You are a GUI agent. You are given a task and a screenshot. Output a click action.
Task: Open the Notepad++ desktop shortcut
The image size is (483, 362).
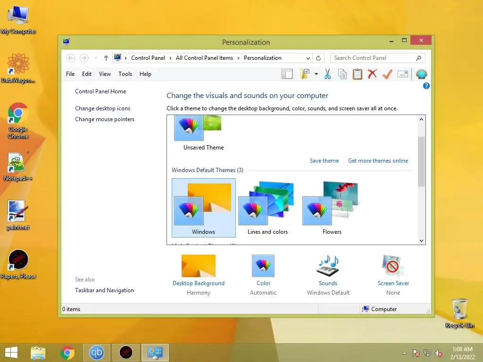tap(18, 166)
